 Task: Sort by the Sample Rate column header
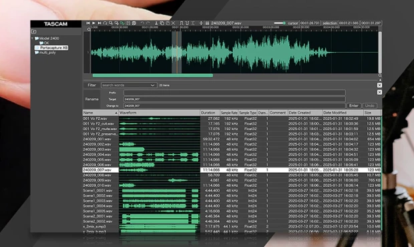(x=229, y=113)
